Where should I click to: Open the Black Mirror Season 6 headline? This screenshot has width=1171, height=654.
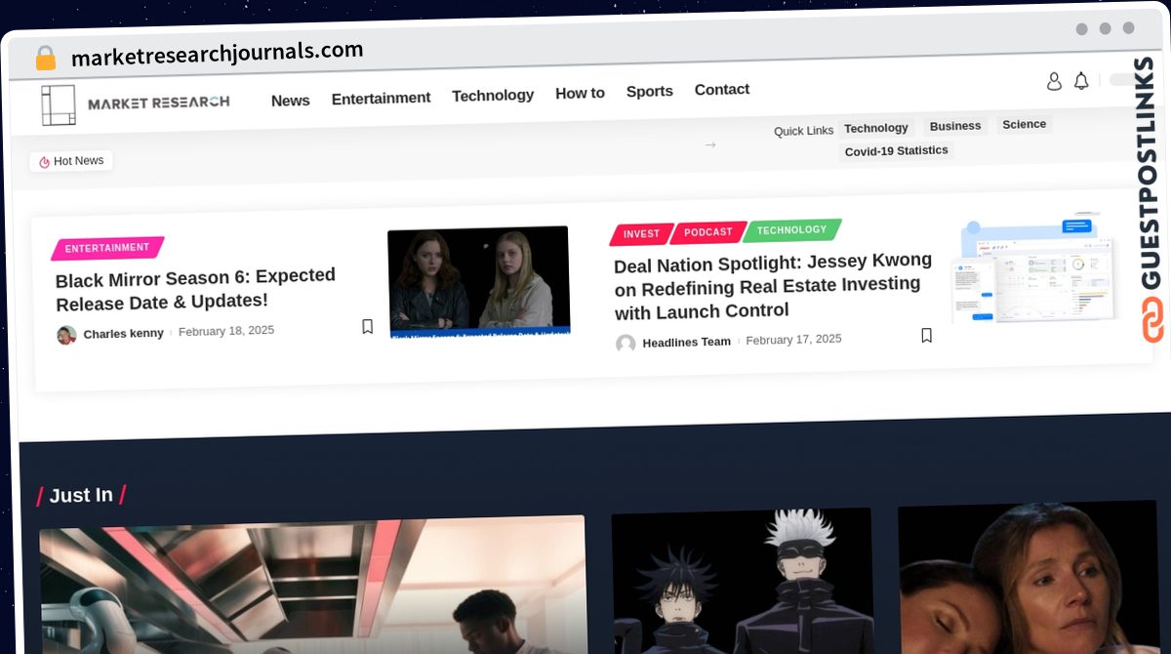[x=195, y=289]
